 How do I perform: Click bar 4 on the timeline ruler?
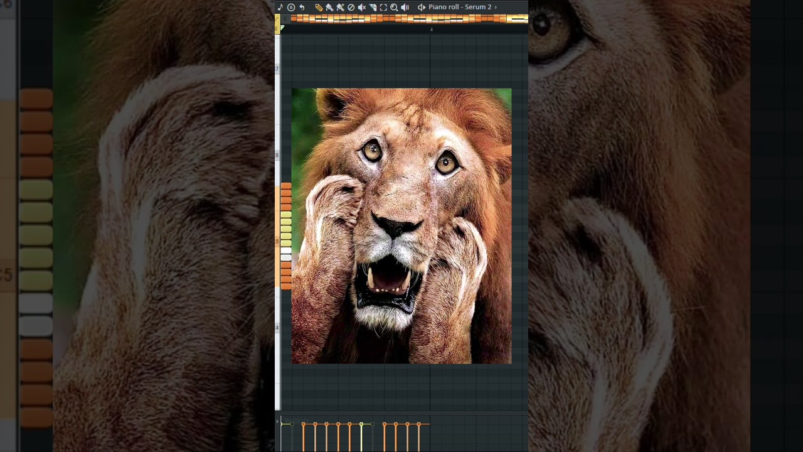[432, 30]
